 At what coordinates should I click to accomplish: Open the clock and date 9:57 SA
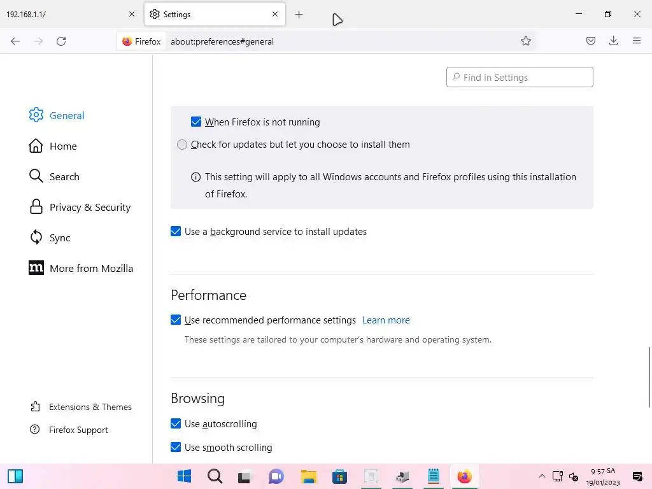[x=603, y=476]
